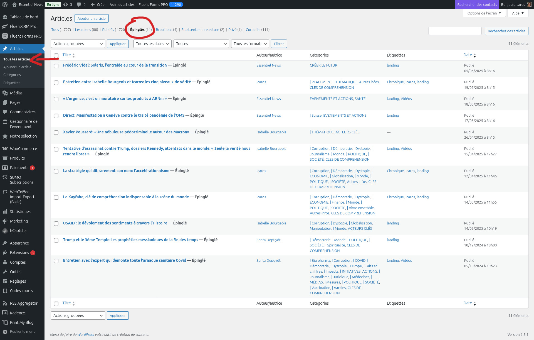Check the Le Kayfabe article row
This screenshot has width=534, height=340.
pyautogui.click(x=56, y=197)
